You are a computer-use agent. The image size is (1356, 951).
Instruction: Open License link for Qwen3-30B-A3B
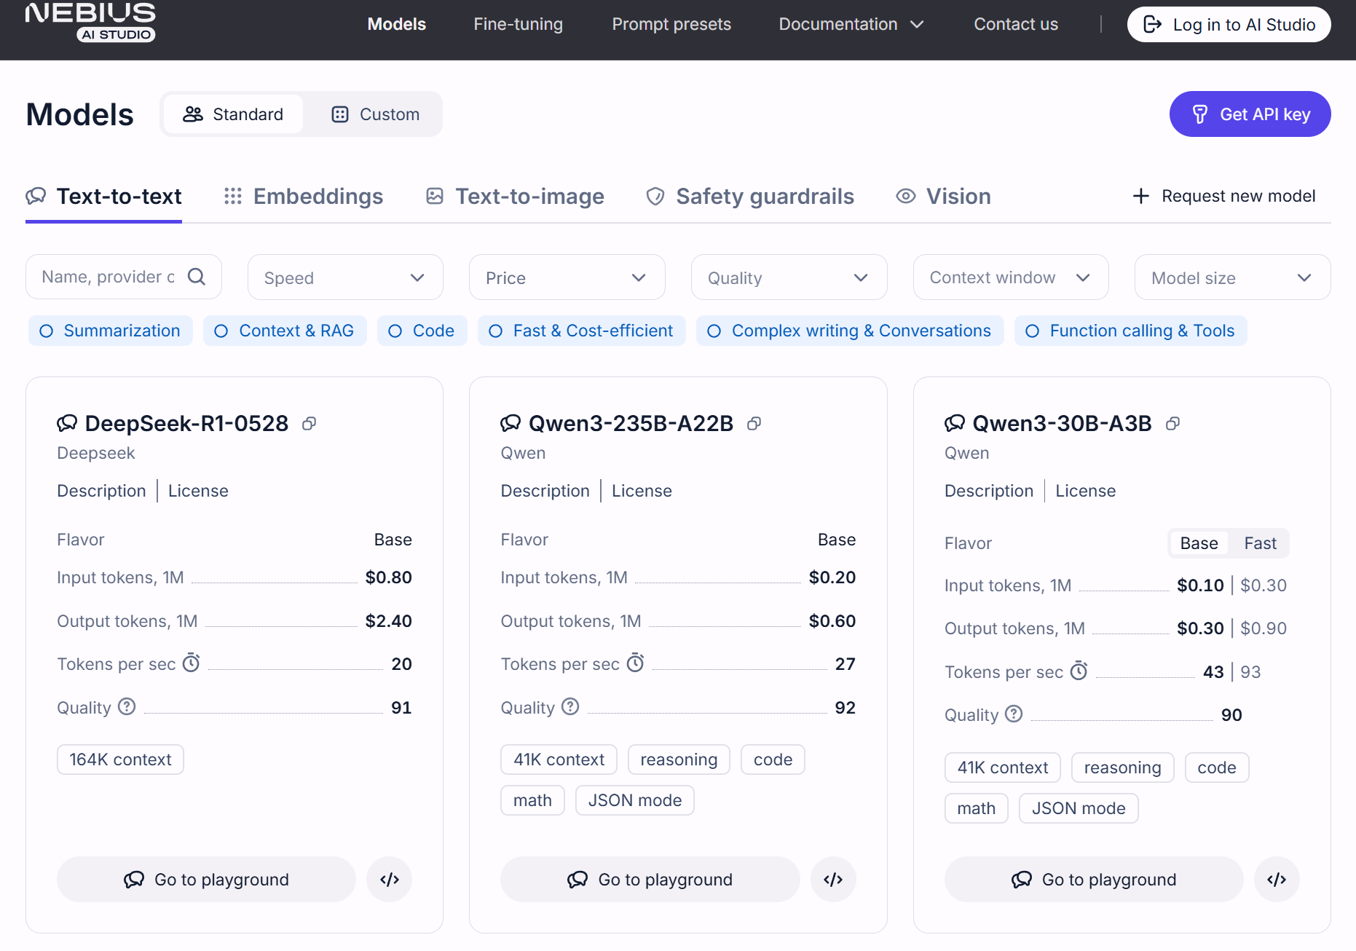1085,491
